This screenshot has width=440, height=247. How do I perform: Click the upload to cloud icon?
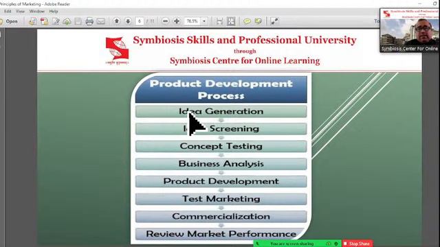pyautogui.click(x=67, y=21)
